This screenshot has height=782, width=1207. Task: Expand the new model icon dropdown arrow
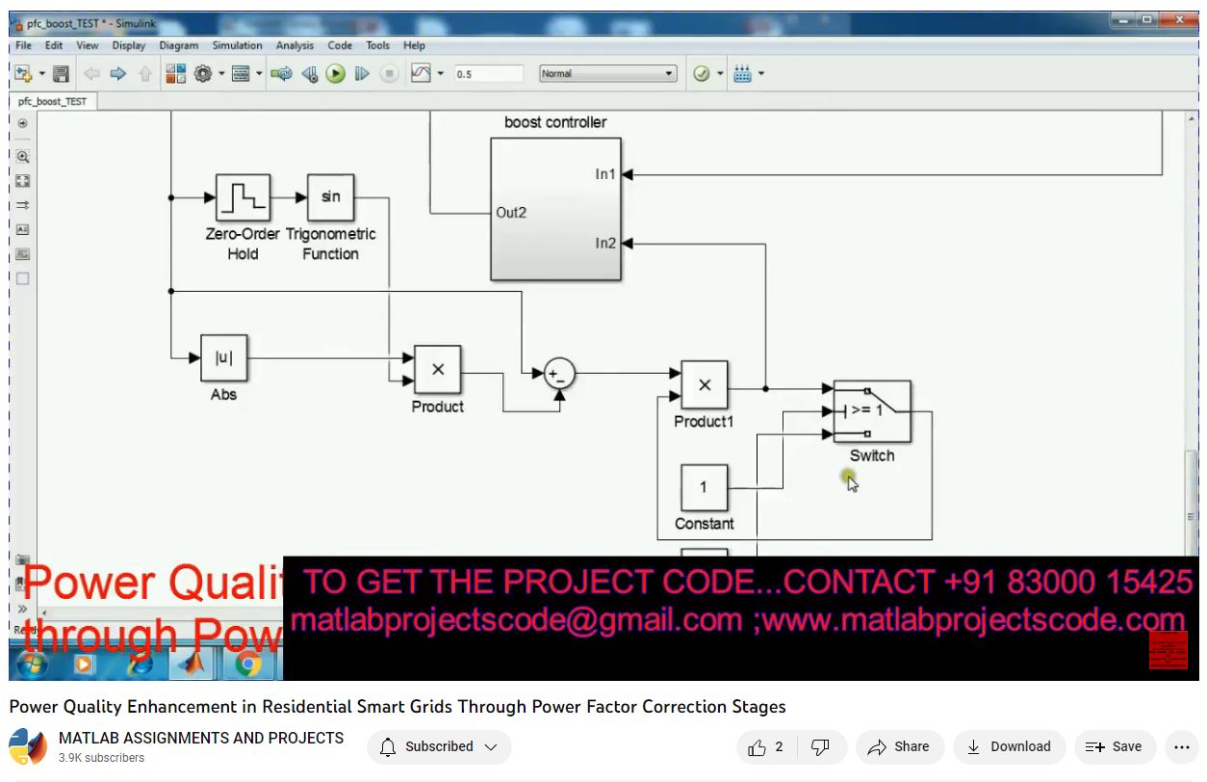pos(41,74)
